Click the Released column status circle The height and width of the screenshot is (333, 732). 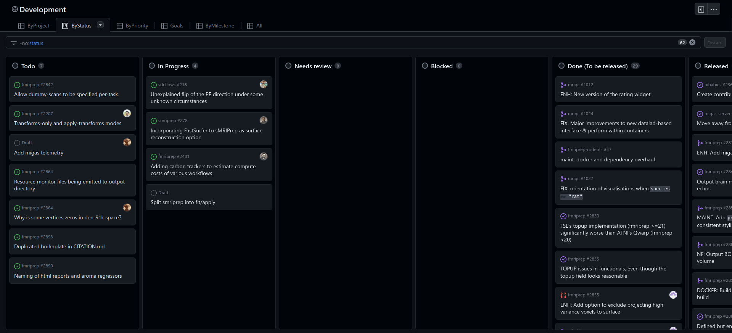click(x=698, y=66)
